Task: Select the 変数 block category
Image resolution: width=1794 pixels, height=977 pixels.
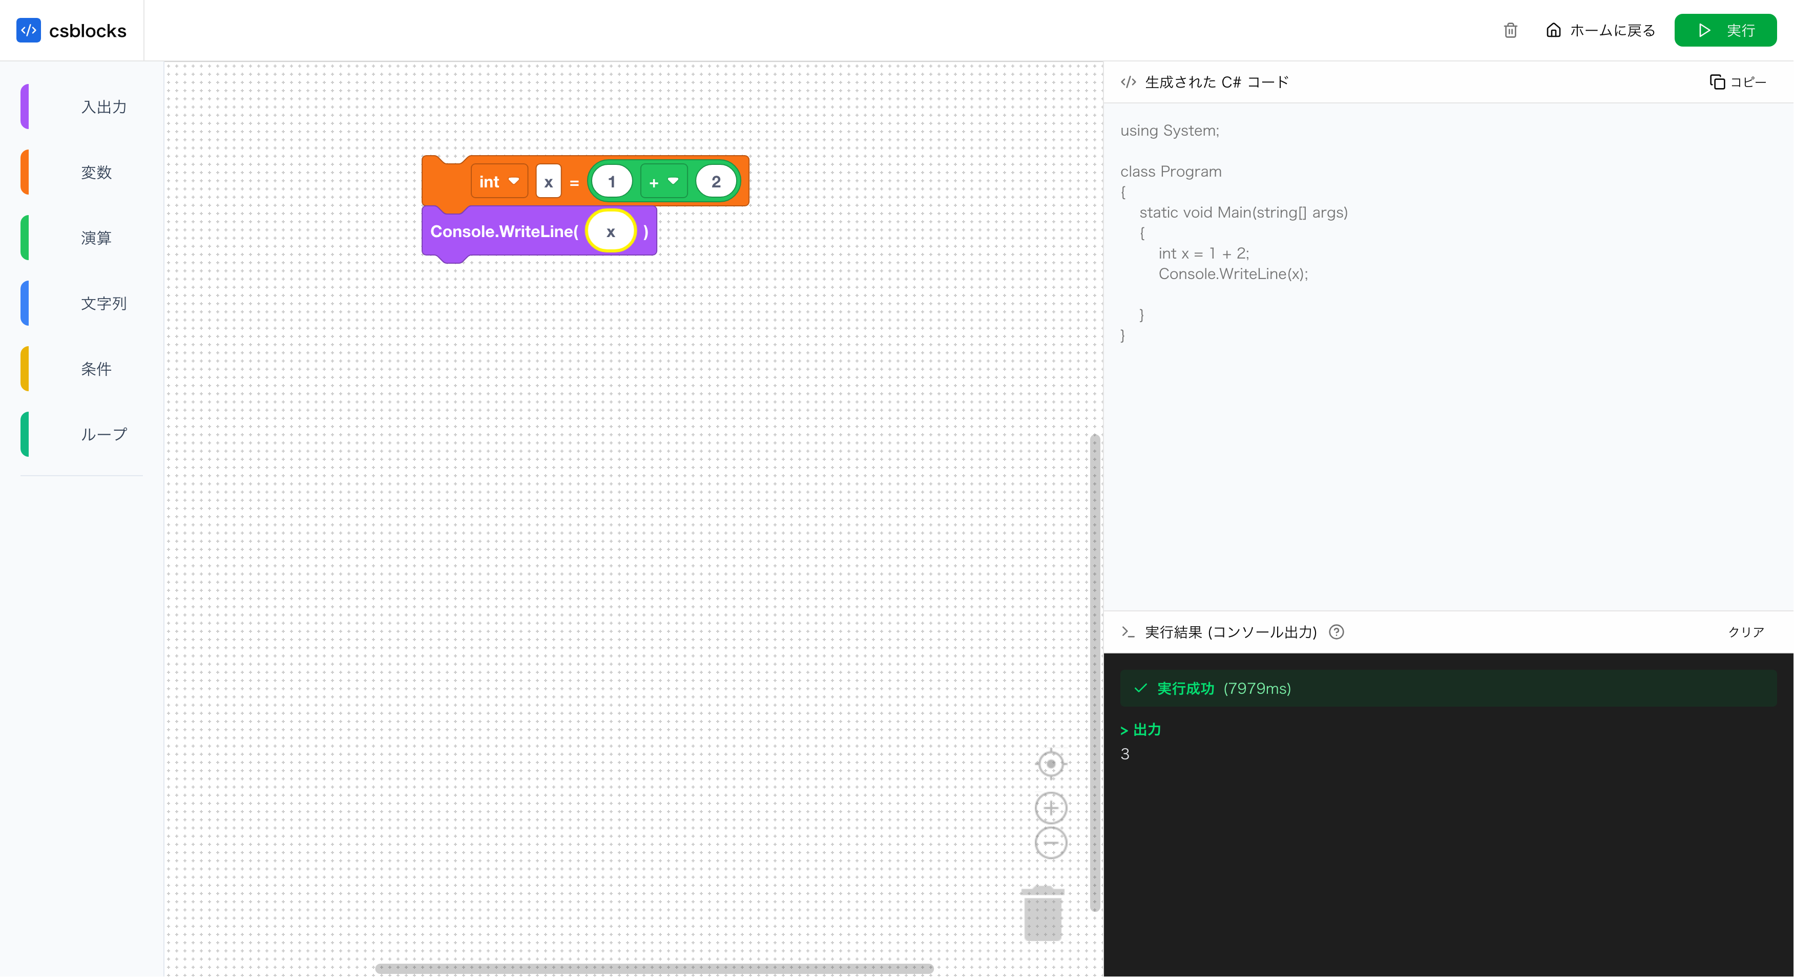Action: click(x=96, y=172)
